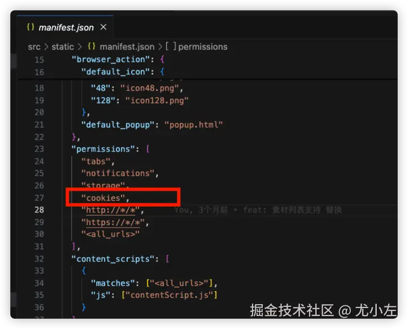Image resolution: width=408 pixels, height=329 pixels.
Task: Close the manifest.json tab
Action: (x=103, y=27)
